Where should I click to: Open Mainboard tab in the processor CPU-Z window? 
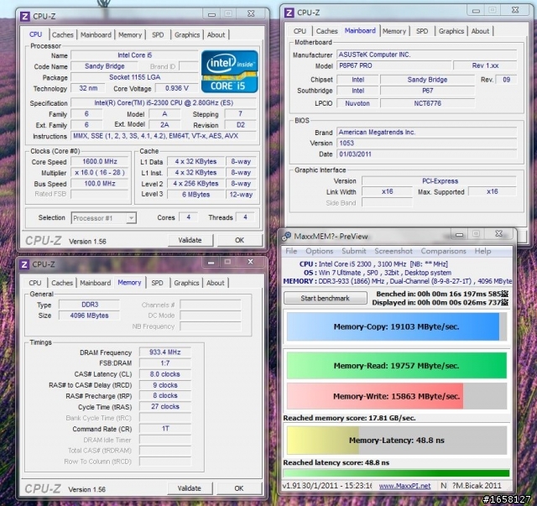tap(96, 35)
